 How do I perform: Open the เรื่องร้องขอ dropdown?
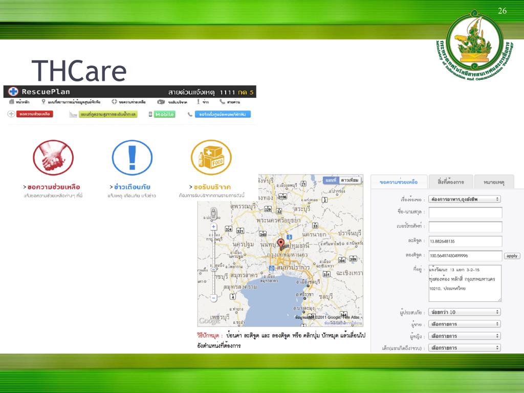click(x=465, y=199)
